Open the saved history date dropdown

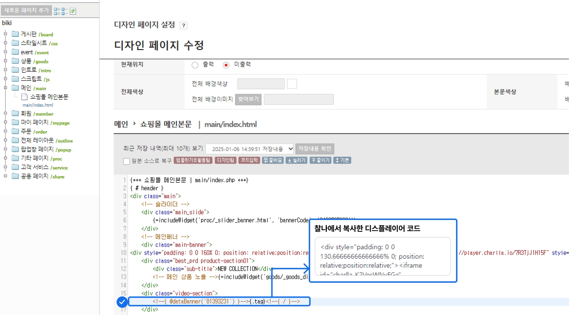coord(250,149)
